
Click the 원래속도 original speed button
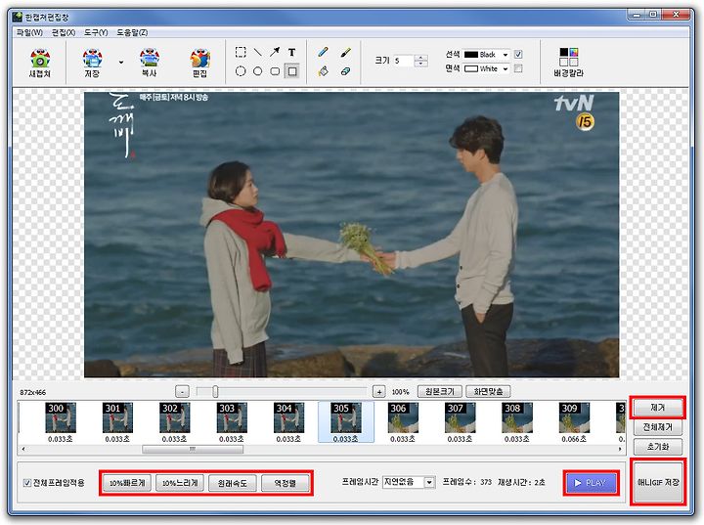pos(233,483)
